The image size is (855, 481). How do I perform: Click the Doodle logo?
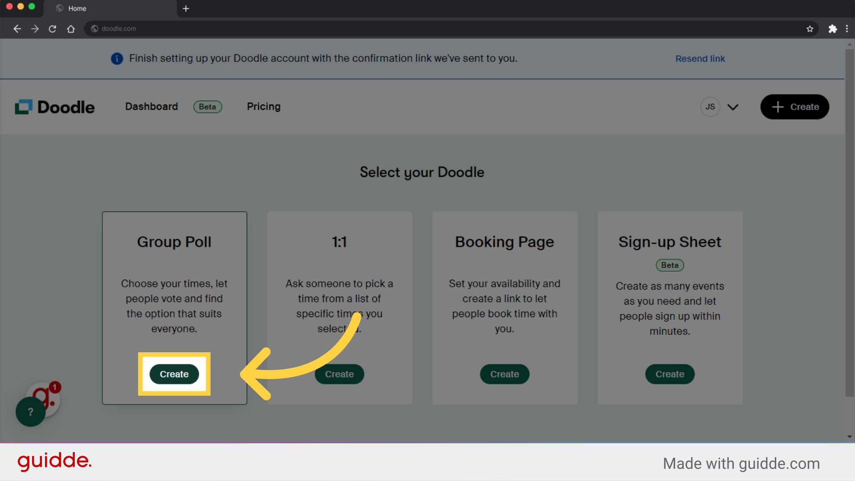click(x=54, y=106)
